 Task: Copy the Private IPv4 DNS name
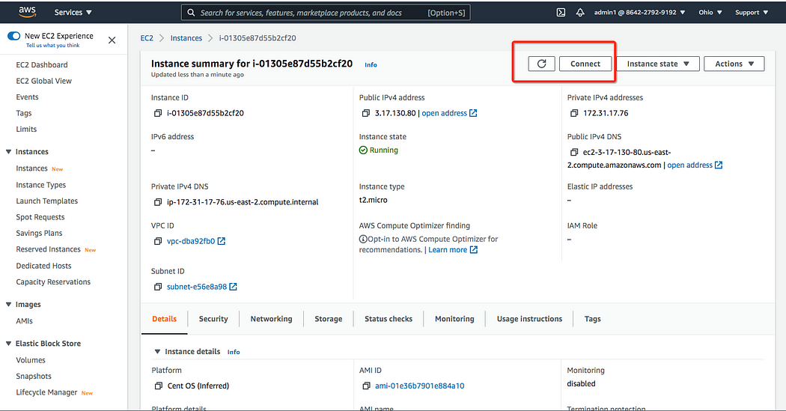[158, 202]
